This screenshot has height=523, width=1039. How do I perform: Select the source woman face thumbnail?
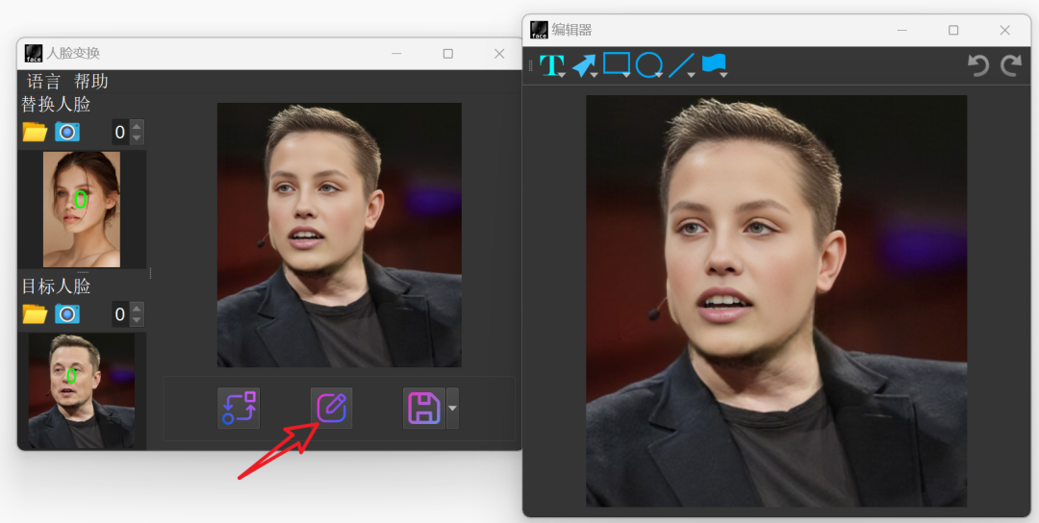82,210
